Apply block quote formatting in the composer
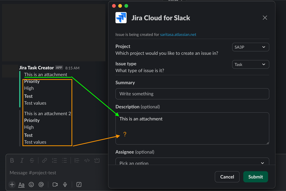The height and width of the screenshot is (191, 286). [77, 160]
